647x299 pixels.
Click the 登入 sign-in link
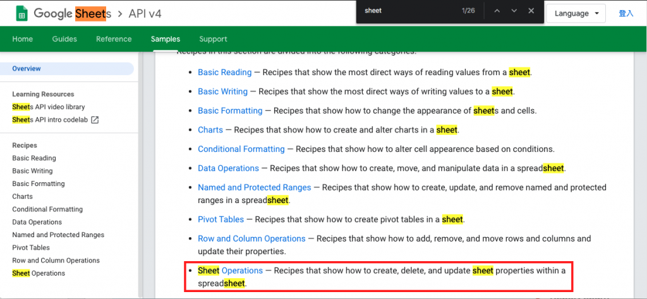[x=626, y=13]
